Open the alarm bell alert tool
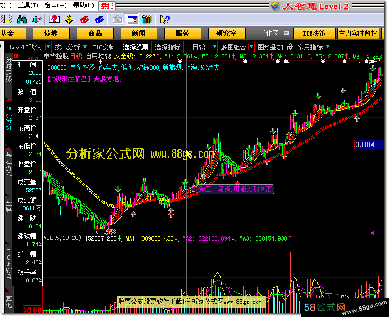This screenshot has width=389, height=317. point(37,19)
